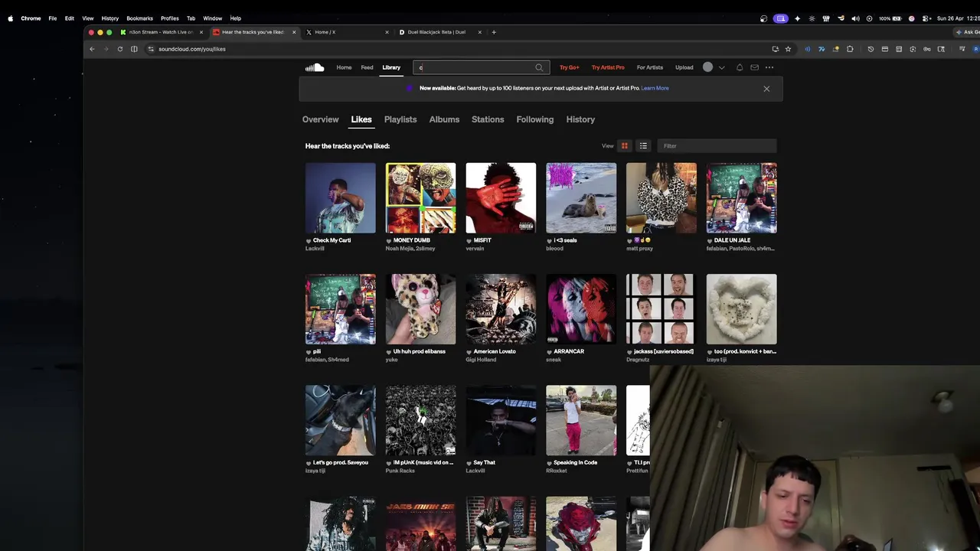The width and height of the screenshot is (980, 551).
Task: Open the notifications bell
Action: point(740,67)
